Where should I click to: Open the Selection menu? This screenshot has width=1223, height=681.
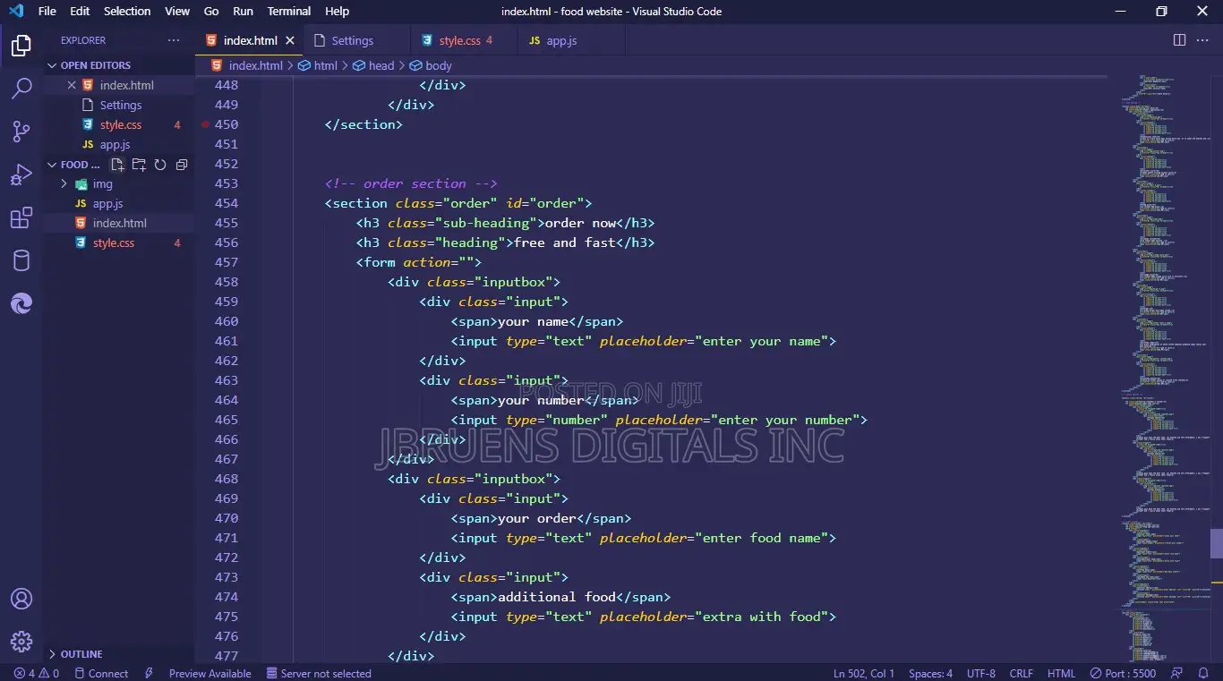click(127, 12)
